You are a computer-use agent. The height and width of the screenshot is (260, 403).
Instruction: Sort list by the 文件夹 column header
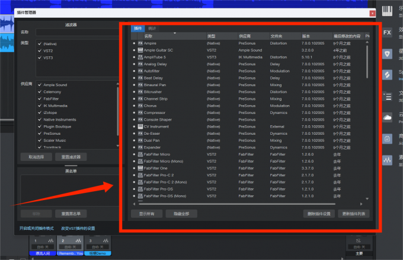tap(285, 36)
